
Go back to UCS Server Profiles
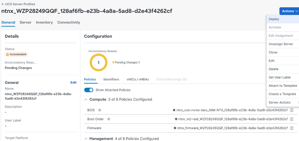[18, 4]
